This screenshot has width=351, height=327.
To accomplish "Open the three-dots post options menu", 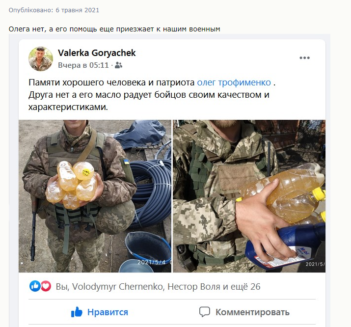I will [304, 58].
